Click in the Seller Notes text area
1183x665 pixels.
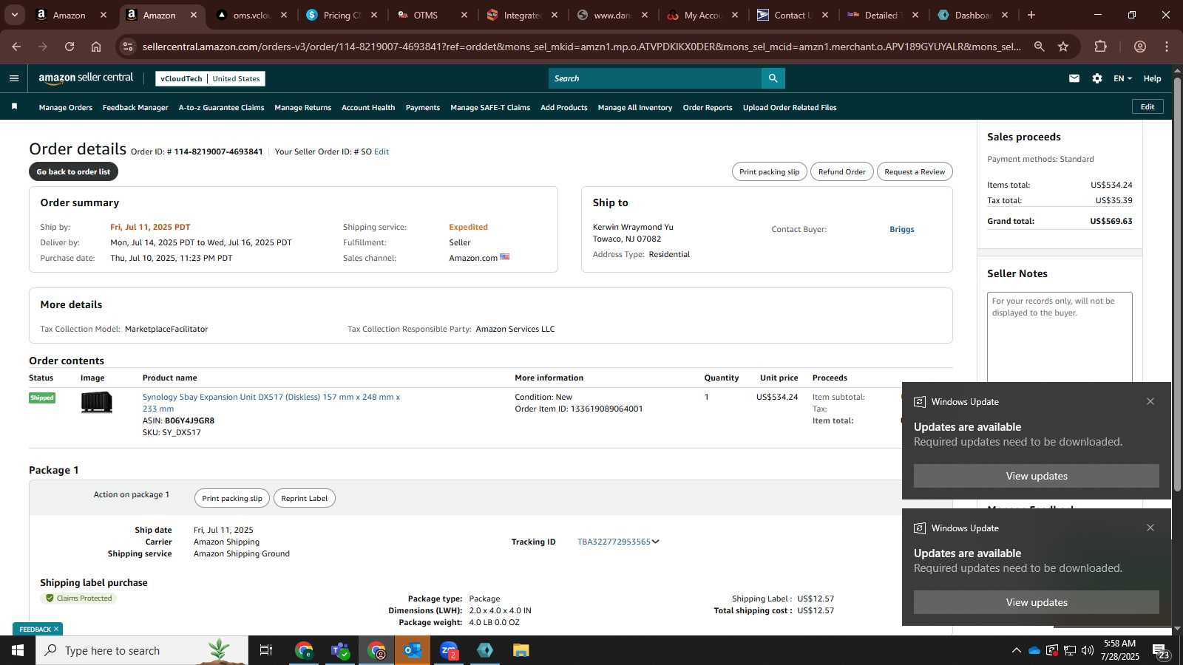point(1060,336)
